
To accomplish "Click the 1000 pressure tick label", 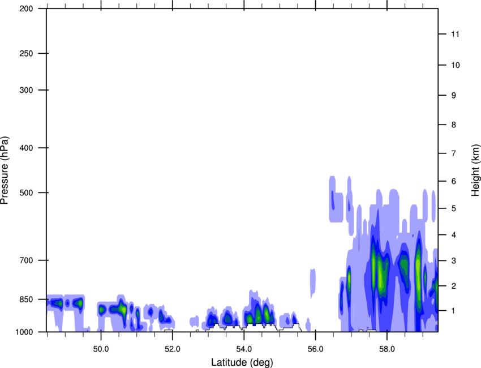I will pos(24,332).
